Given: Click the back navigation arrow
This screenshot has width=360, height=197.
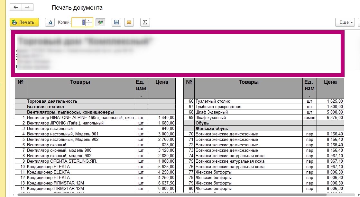Looking at the screenshot, I should click(x=16, y=7).
